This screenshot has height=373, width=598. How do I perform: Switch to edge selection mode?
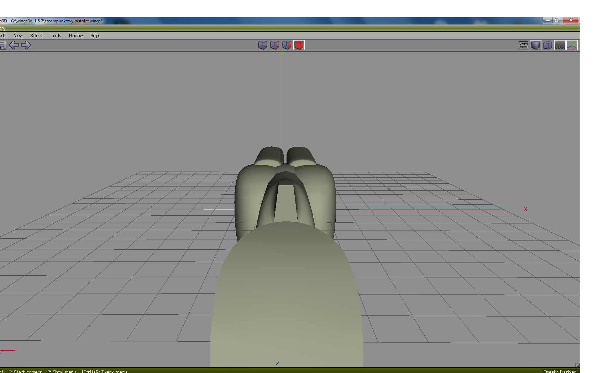coord(274,45)
